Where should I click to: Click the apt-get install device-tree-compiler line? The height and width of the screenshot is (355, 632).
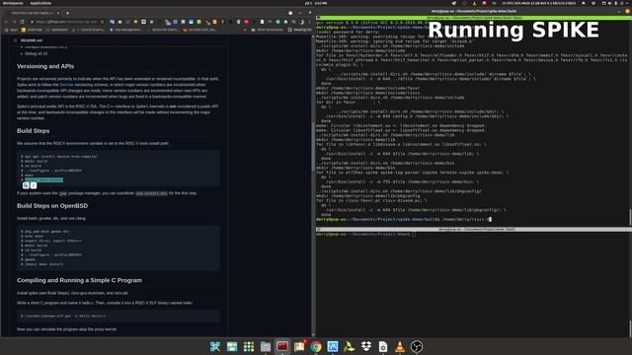click(x=59, y=156)
